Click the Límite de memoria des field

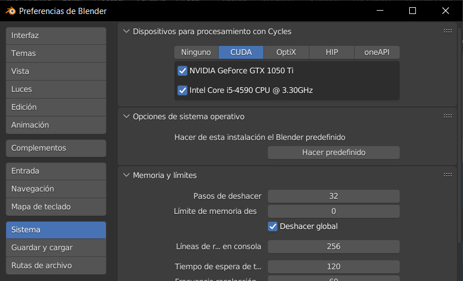(x=334, y=211)
